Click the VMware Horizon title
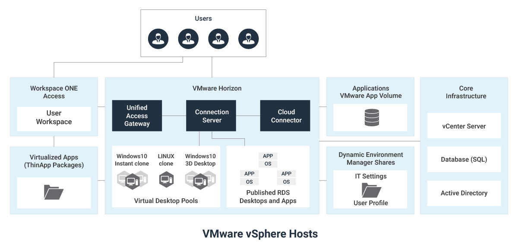 pos(217,88)
